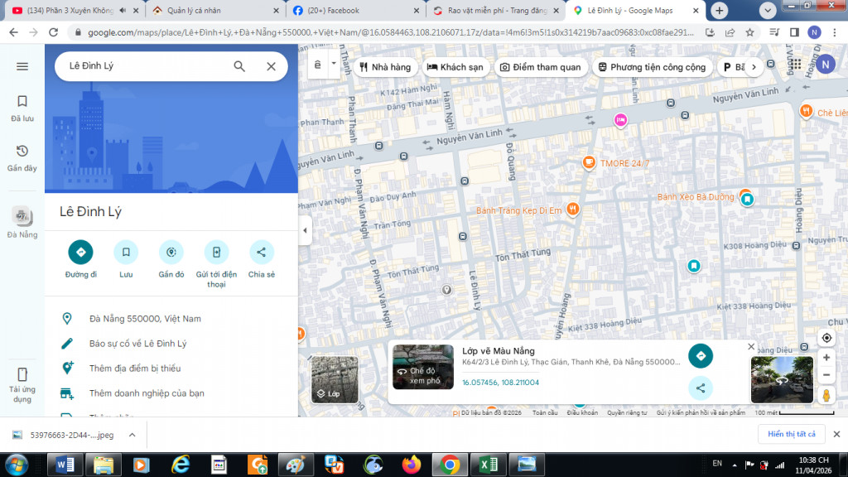Expand the download item options chevron
Image resolution: width=848 pixels, height=477 pixels.
click(132, 434)
